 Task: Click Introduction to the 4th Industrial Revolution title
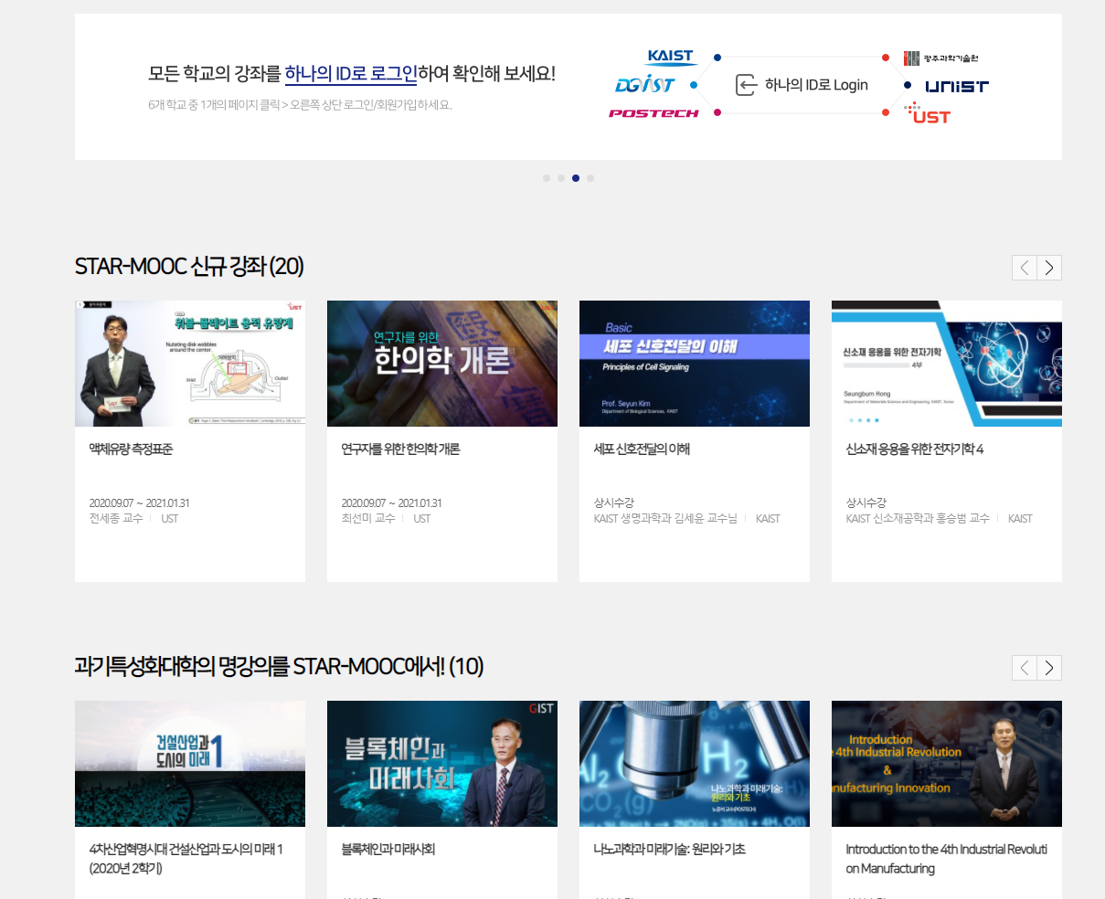pyautogui.click(x=946, y=859)
